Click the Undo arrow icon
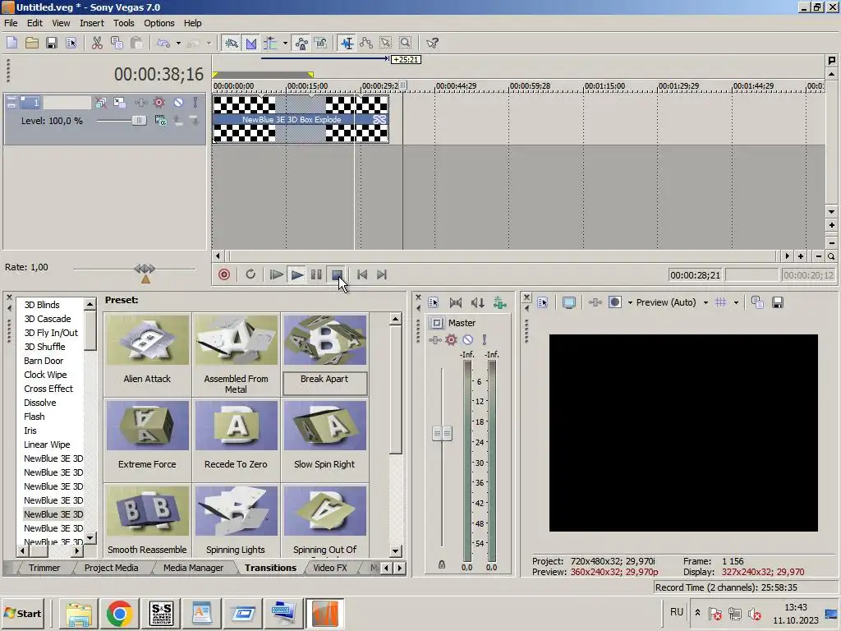This screenshot has height=631, width=841. pos(163,43)
